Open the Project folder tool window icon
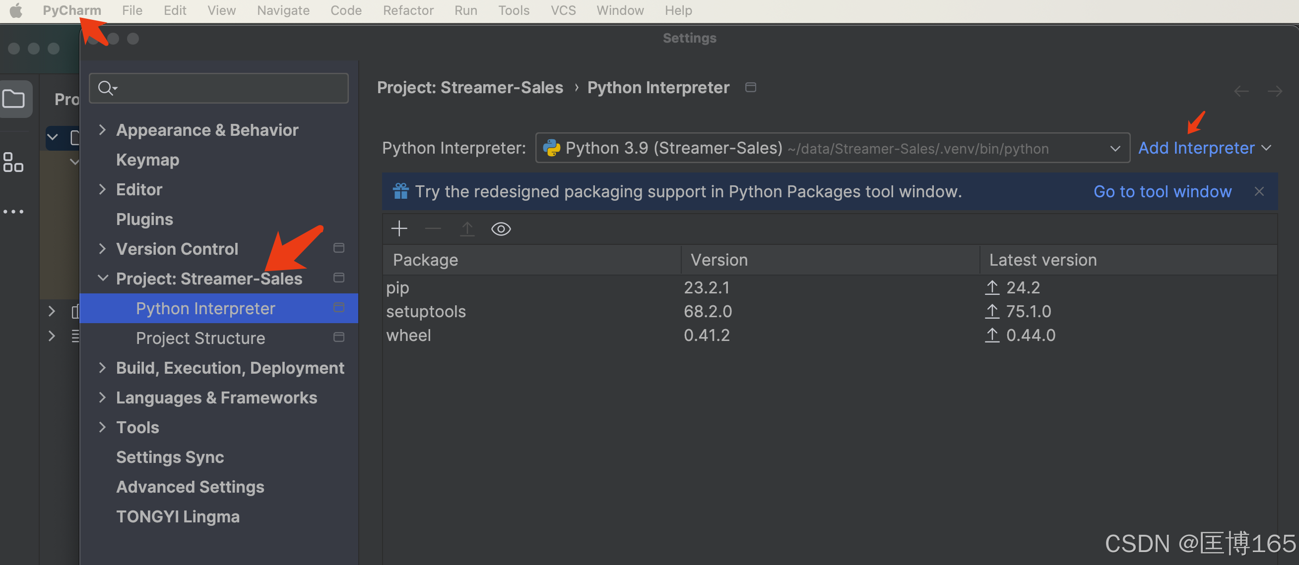 click(14, 99)
